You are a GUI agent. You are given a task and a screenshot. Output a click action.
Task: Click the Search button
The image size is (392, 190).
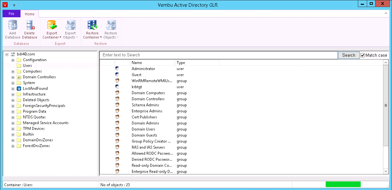coord(349,55)
